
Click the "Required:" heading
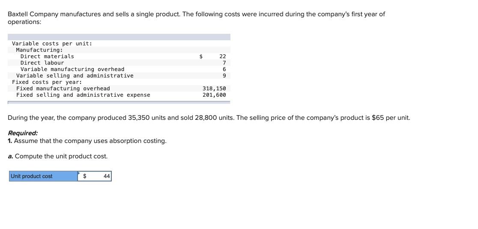coord(23,133)
